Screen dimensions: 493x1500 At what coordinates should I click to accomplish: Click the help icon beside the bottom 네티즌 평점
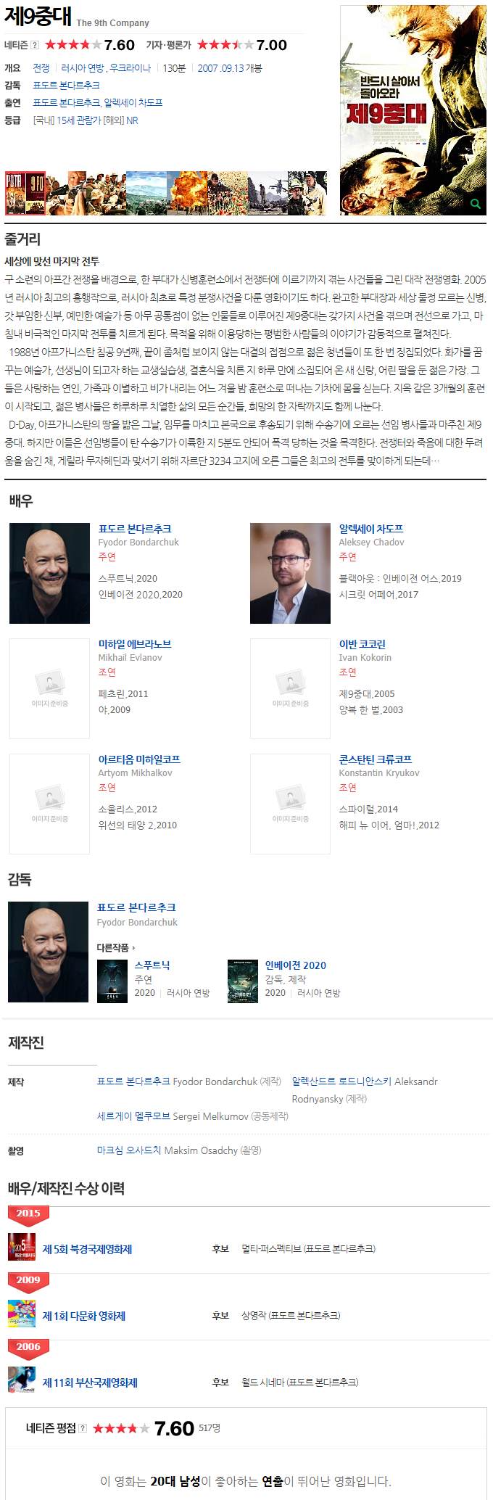tap(83, 1428)
